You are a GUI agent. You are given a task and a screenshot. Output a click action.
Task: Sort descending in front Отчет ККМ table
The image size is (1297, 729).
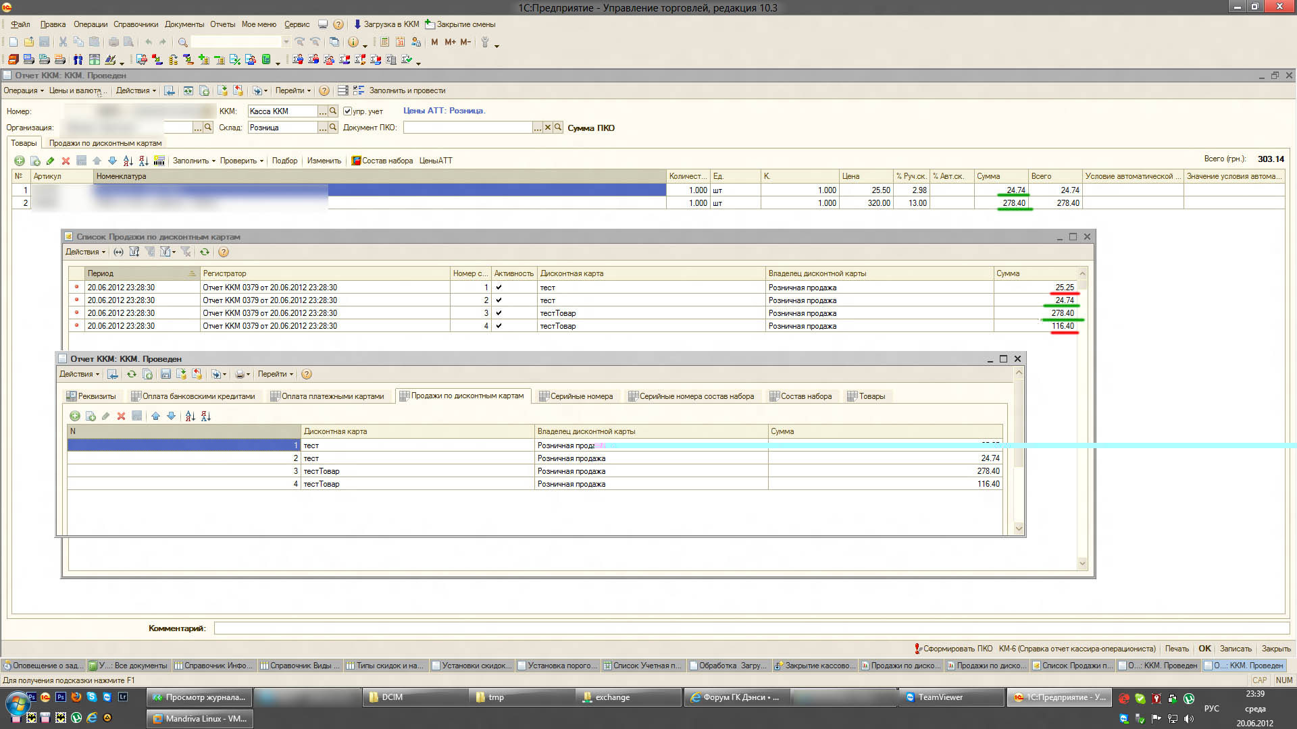[x=206, y=416]
